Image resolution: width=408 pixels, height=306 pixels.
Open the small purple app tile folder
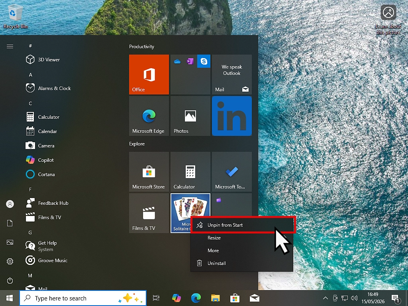coord(232,205)
